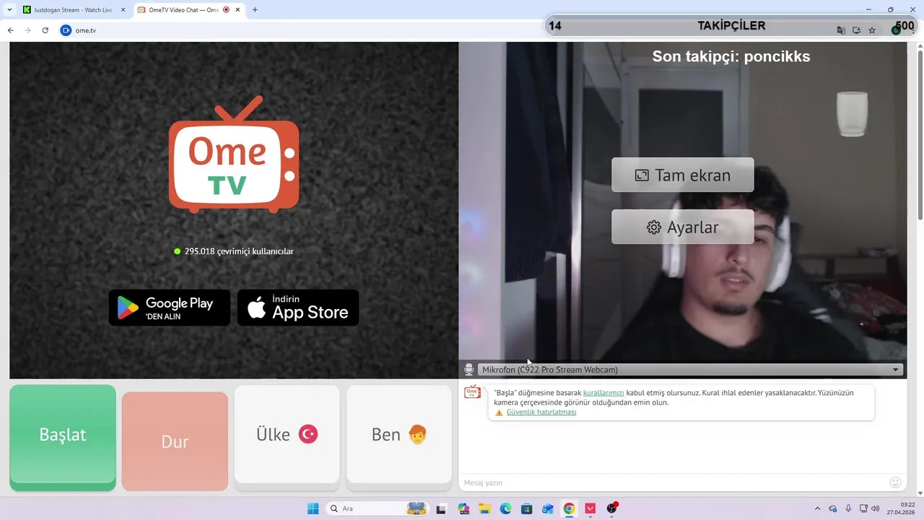Click the Dur button to stop
This screenshot has width=924, height=520.
tap(175, 441)
